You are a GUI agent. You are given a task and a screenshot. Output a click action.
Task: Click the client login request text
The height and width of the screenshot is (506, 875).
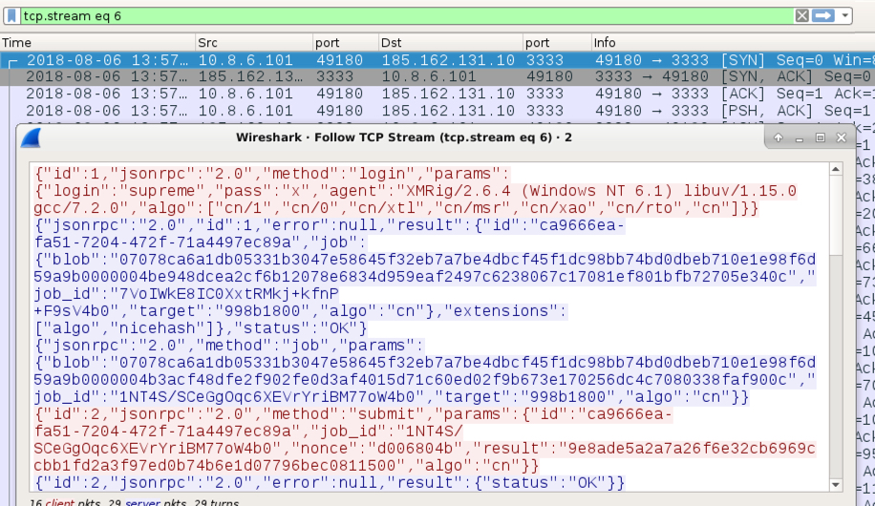pyautogui.click(x=271, y=174)
